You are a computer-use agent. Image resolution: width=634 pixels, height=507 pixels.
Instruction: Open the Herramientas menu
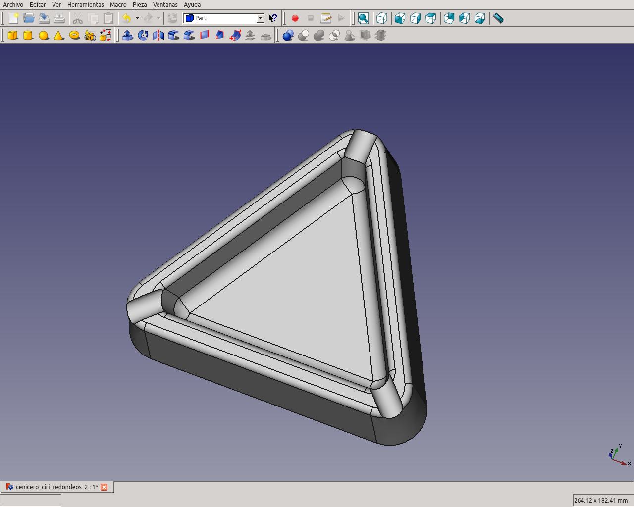pos(86,4)
